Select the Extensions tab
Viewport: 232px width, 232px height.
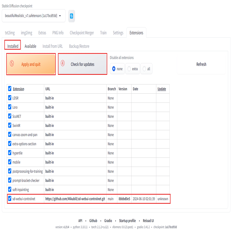(x=136, y=33)
